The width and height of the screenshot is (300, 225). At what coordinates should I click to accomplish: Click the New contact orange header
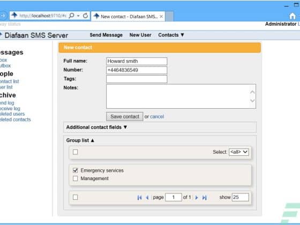pyautogui.click(x=160, y=48)
